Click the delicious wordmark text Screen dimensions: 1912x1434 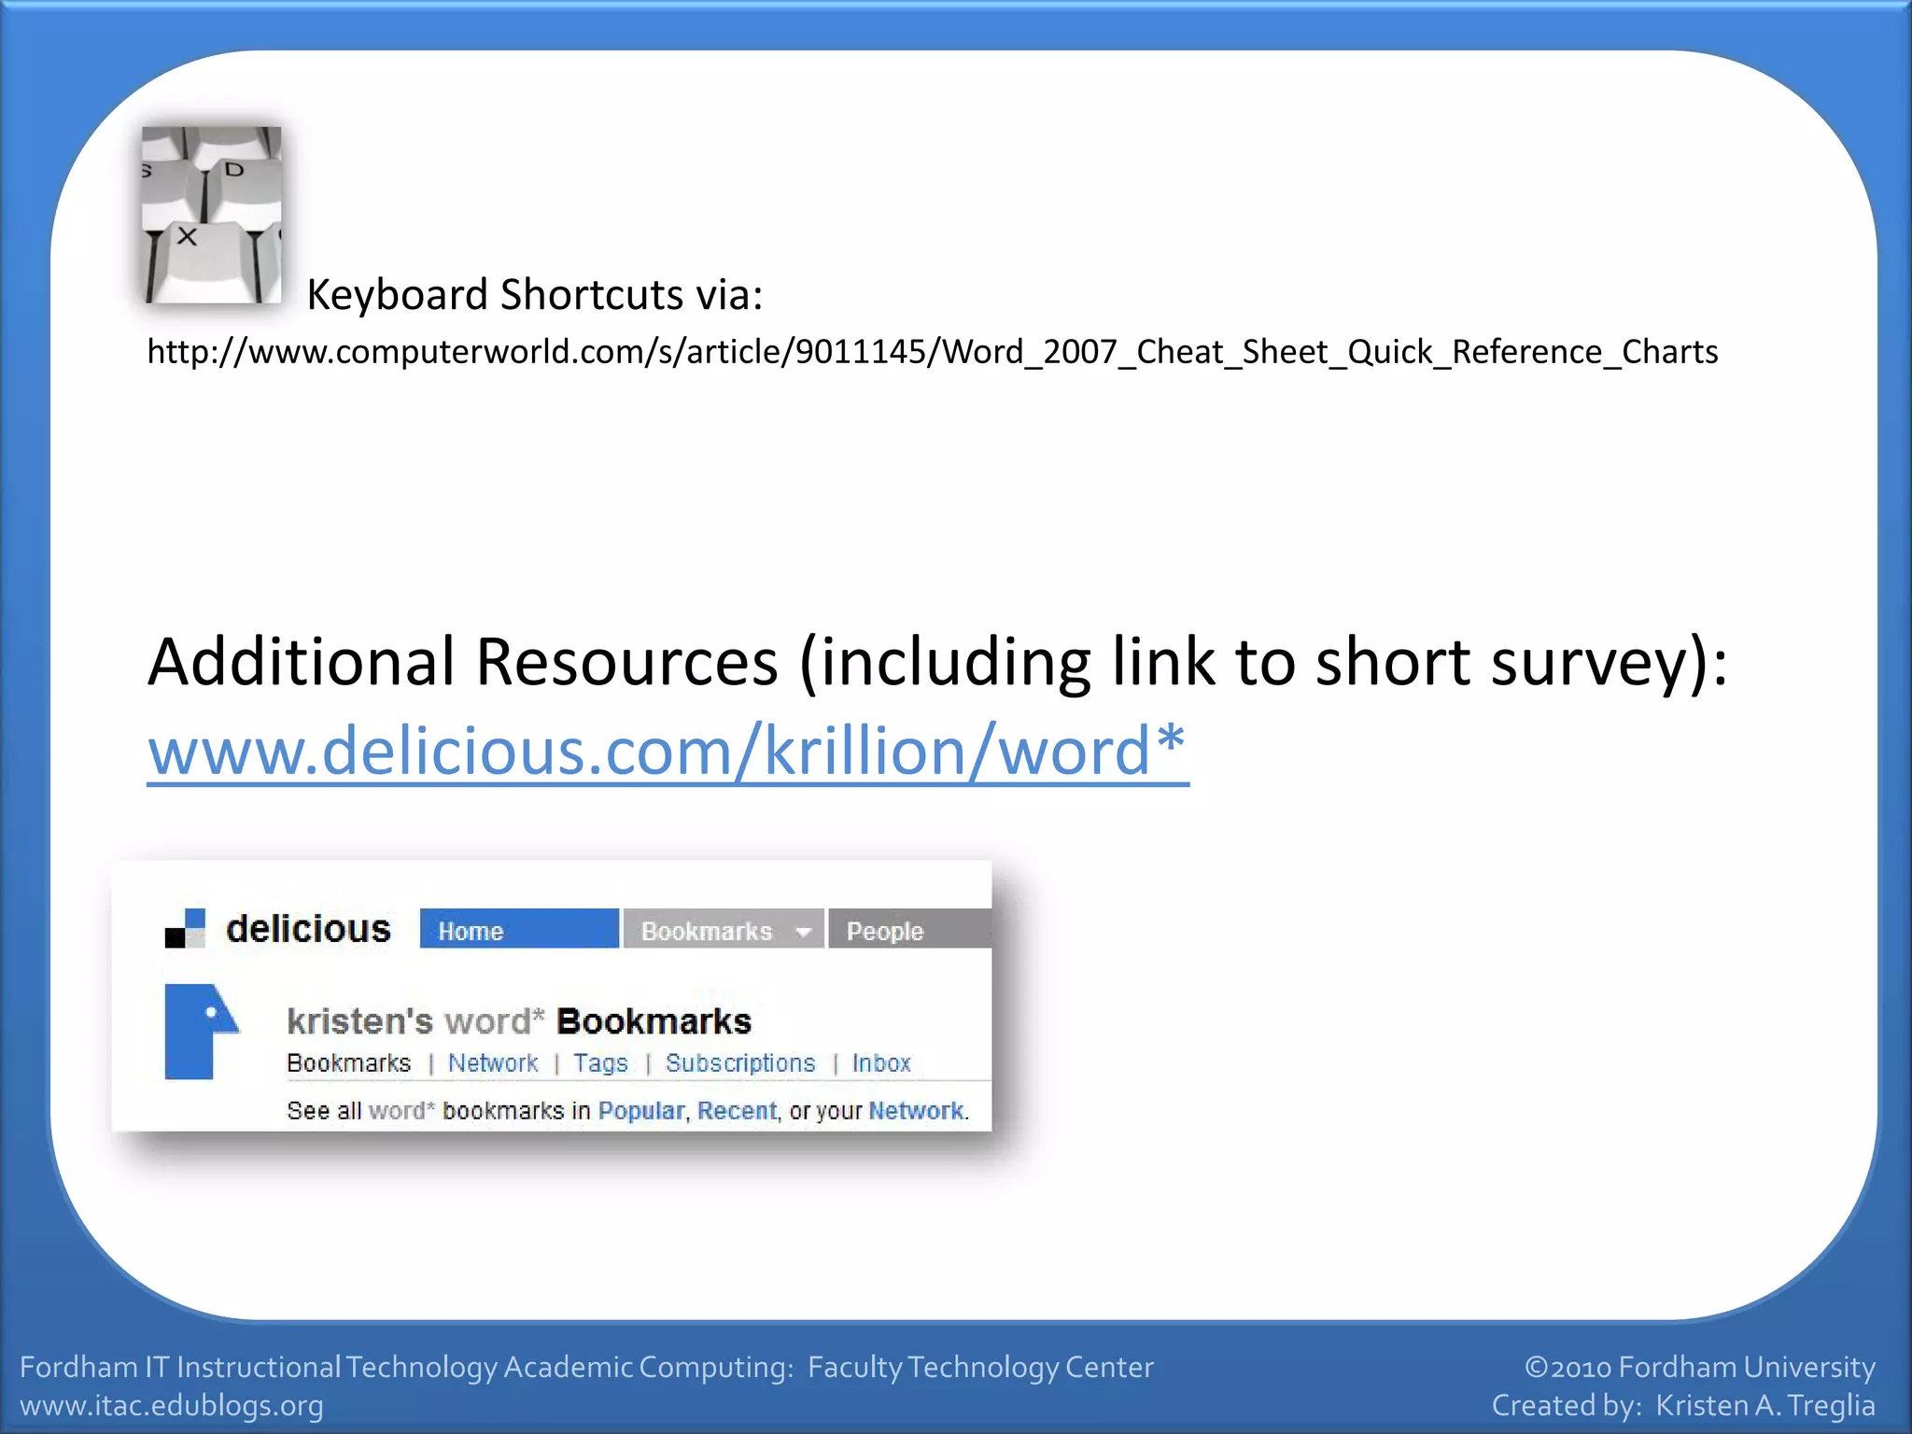point(308,929)
